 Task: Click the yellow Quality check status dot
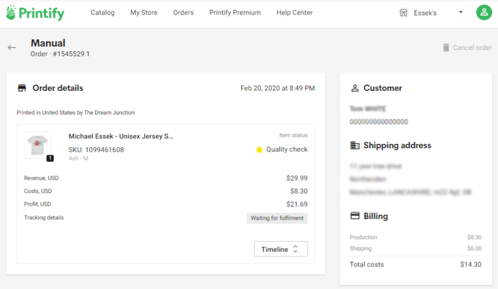pyautogui.click(x=259, y=150)
